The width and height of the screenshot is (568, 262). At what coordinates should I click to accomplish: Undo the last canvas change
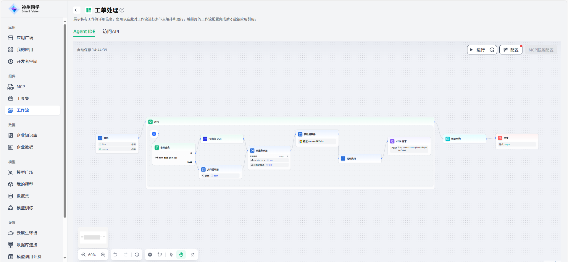pyautogui.click(x=115, y=255)
